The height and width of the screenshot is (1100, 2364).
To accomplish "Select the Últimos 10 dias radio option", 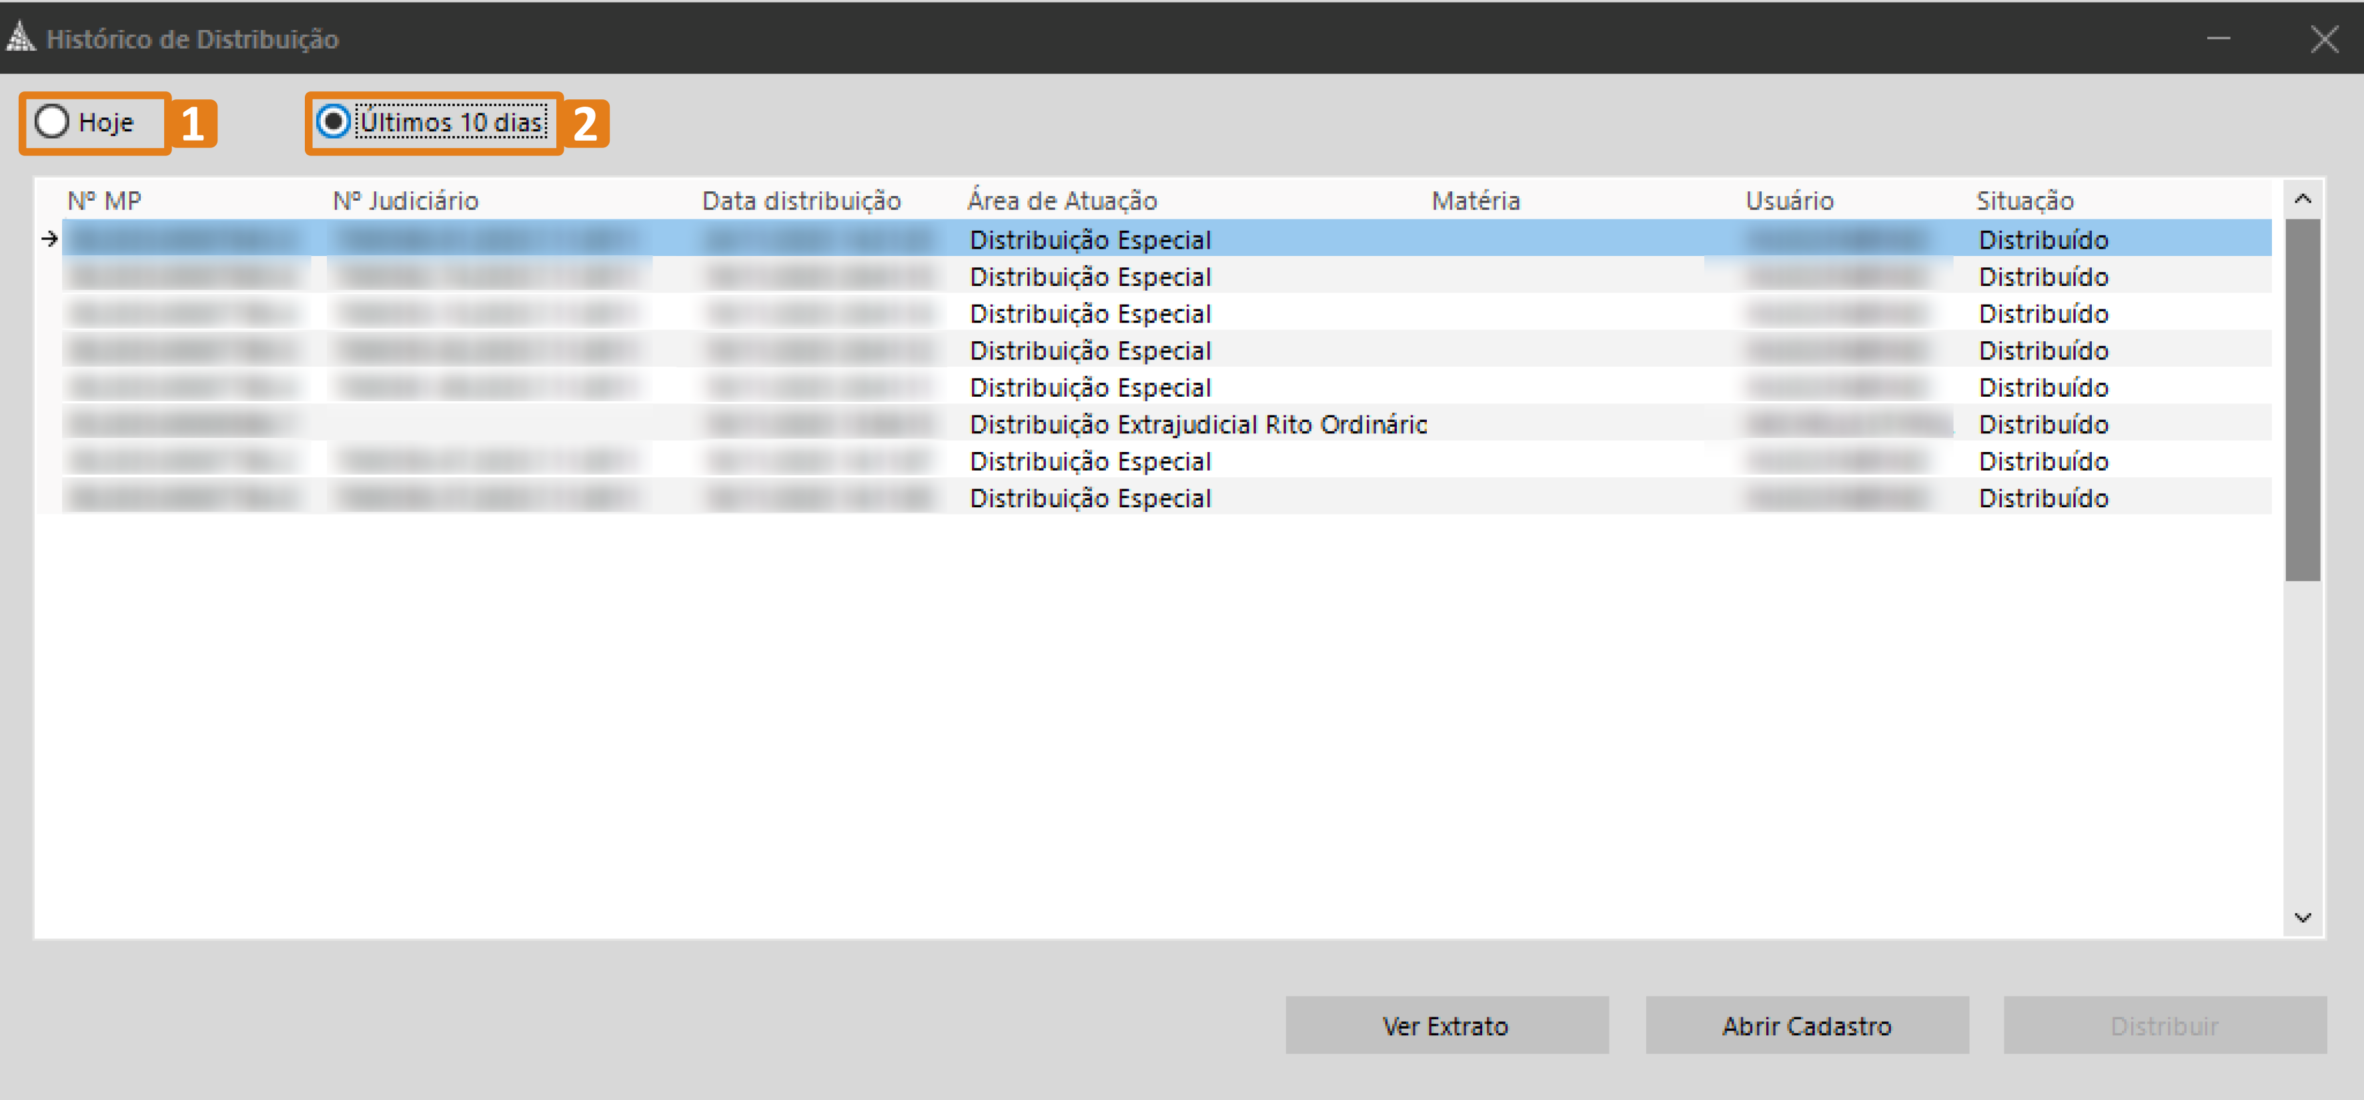I will pos(333,122).
